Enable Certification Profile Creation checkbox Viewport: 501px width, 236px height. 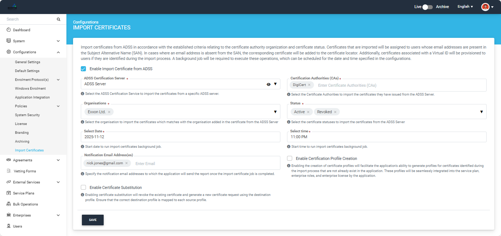pyautogui.click(x=290, y=158)
